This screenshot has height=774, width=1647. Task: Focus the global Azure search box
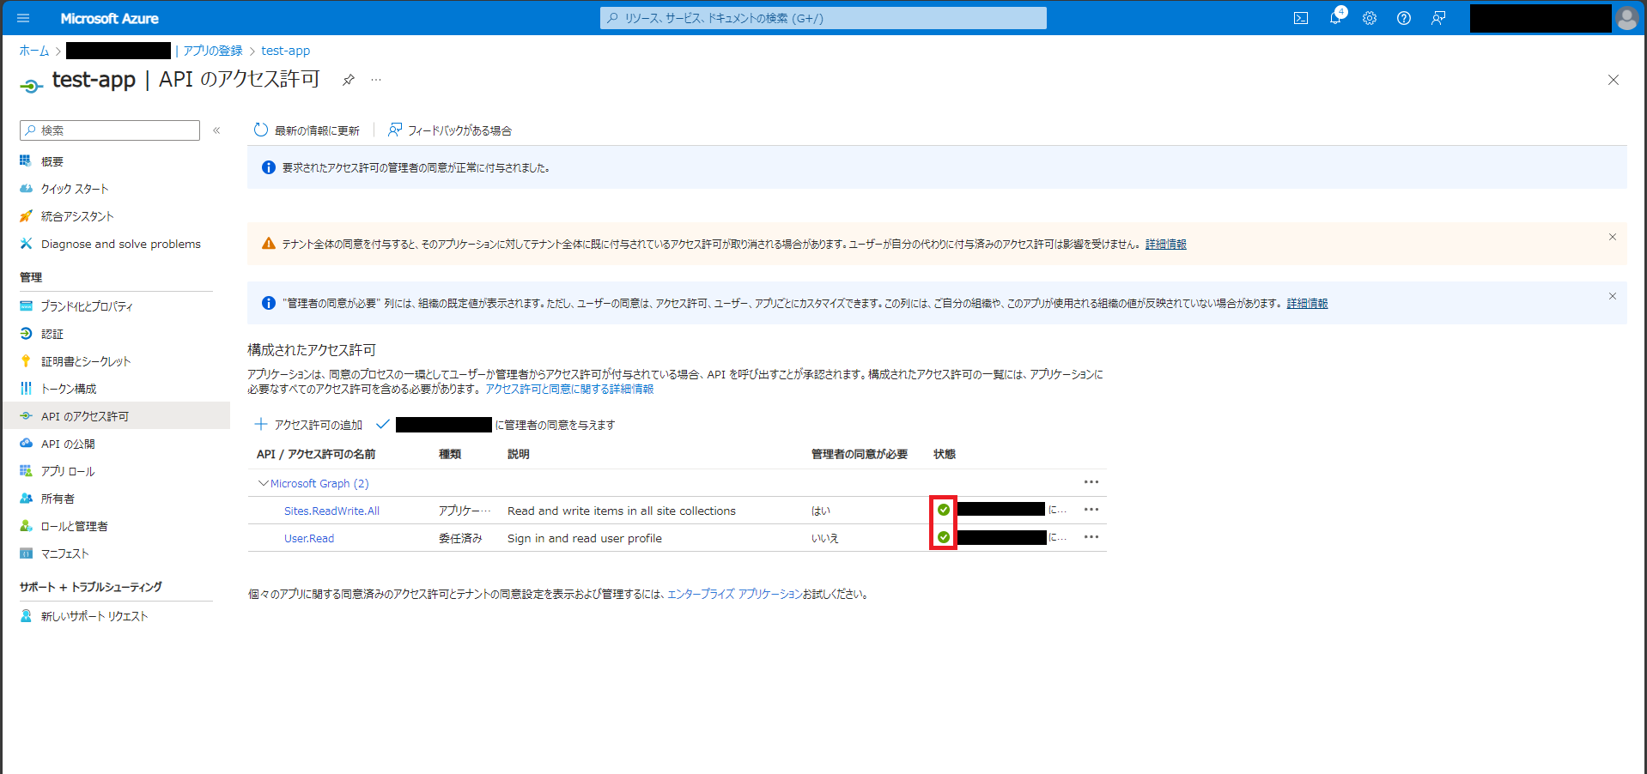823,18
